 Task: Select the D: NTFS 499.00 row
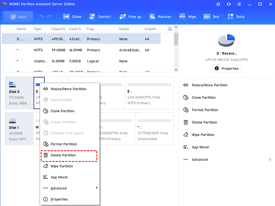tap(81, 39)
